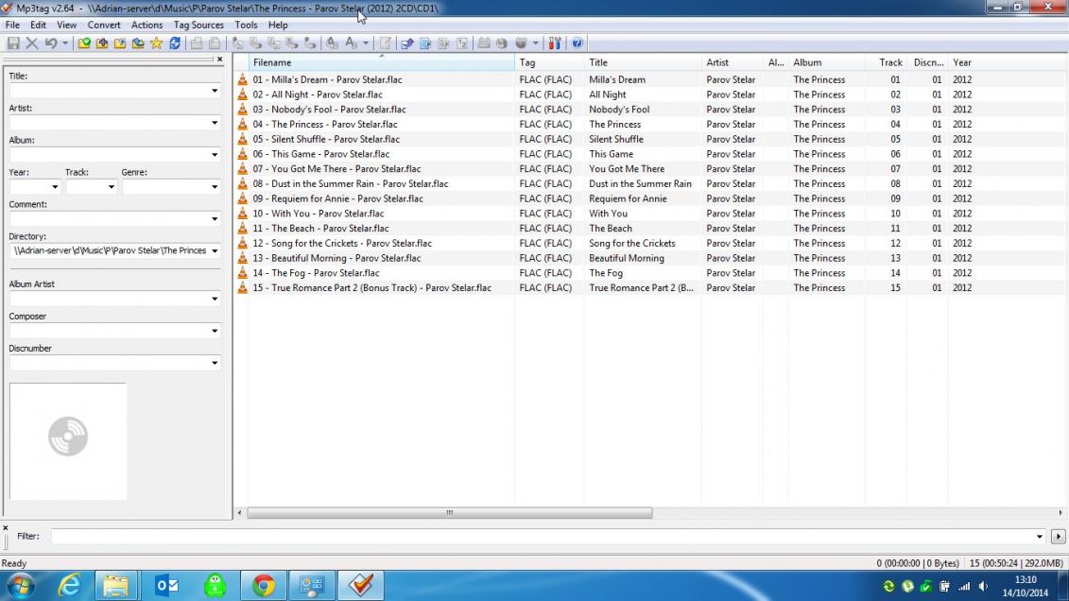Click the Remove tag X icon

31,43
